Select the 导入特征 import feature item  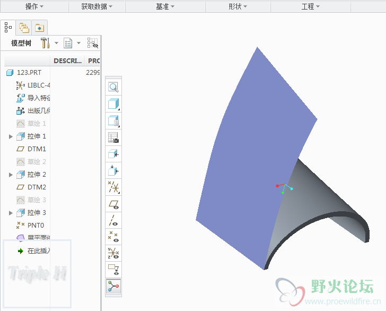[33, 98]
